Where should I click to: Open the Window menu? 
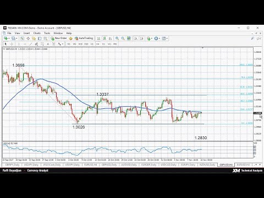[58, 33]
